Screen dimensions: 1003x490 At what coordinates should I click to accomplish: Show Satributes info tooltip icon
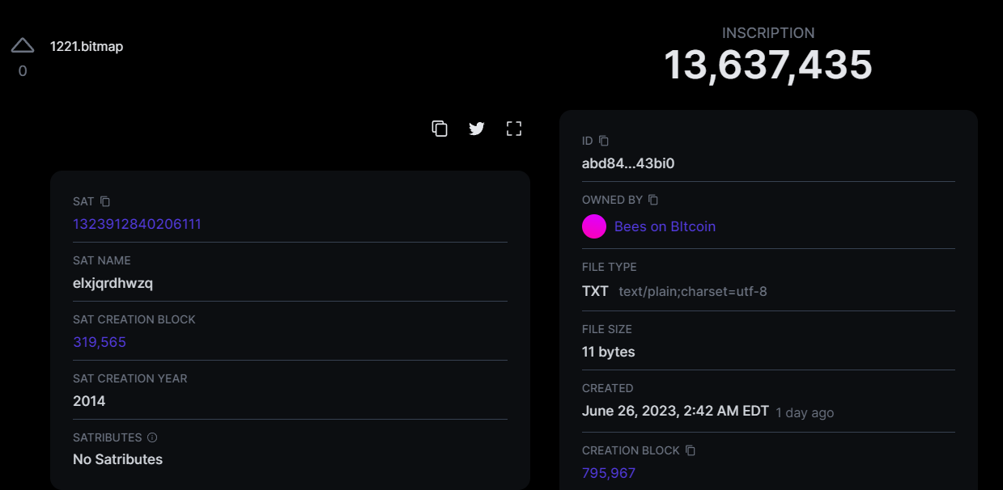coord(152,437)
